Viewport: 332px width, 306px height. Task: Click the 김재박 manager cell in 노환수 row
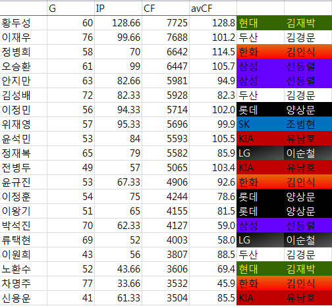tap(308, 269)
